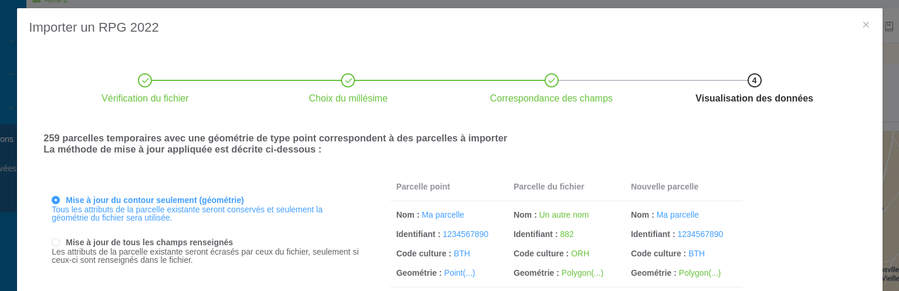Select geometry-only update radio button
Screen dimensions: 899x291
56,200
